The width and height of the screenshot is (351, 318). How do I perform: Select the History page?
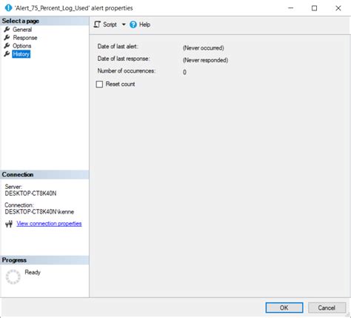[21, 54]
